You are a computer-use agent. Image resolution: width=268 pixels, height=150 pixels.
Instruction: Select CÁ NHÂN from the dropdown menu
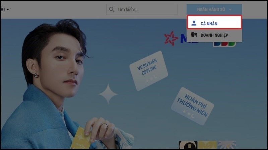coord(214,23)
